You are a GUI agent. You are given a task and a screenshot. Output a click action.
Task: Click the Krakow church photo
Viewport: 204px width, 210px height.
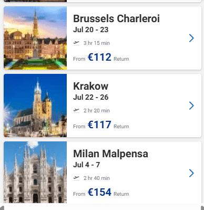35,106
